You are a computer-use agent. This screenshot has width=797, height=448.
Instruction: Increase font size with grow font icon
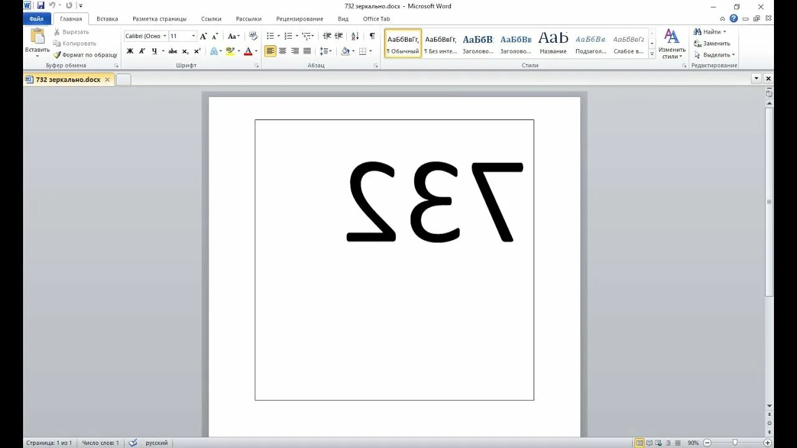[x=204, y=36]
